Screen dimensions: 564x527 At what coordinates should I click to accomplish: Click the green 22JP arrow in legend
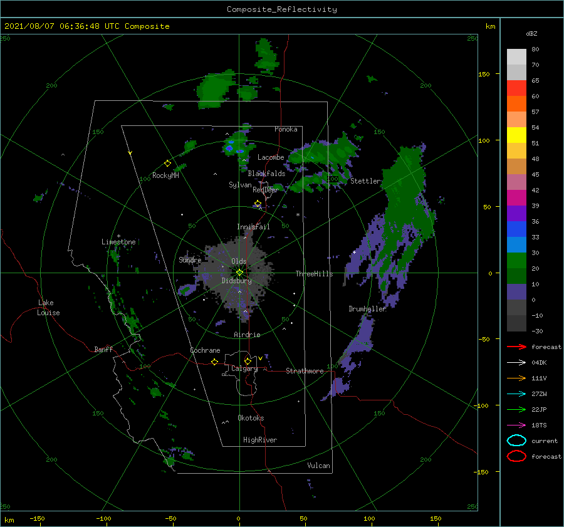(x=516, y=409)
